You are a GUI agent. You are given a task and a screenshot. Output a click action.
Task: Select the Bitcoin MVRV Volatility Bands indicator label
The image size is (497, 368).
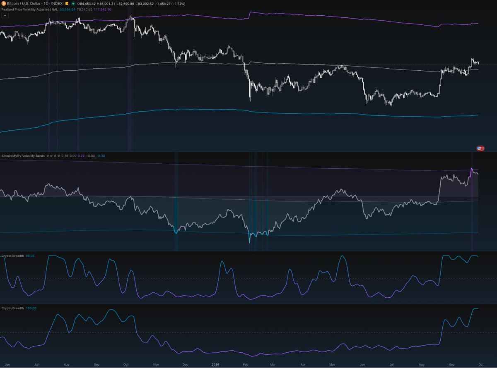coord(22,156)
